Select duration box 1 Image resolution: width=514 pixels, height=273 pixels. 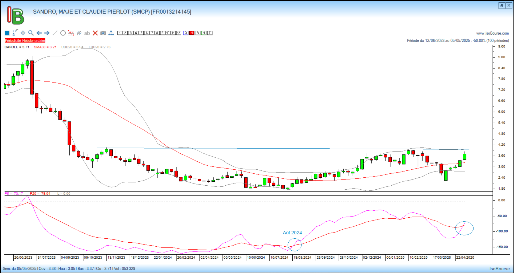pos(120,33)
